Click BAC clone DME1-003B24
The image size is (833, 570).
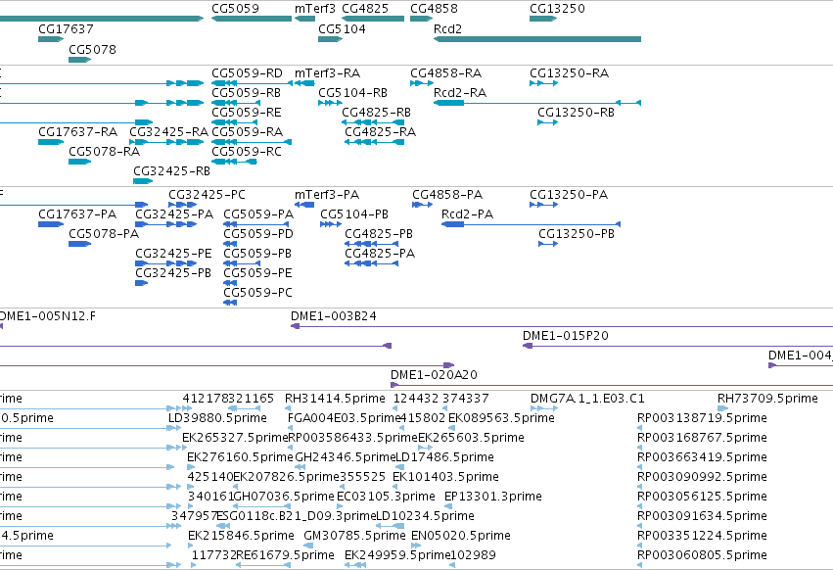coord(562,326)
